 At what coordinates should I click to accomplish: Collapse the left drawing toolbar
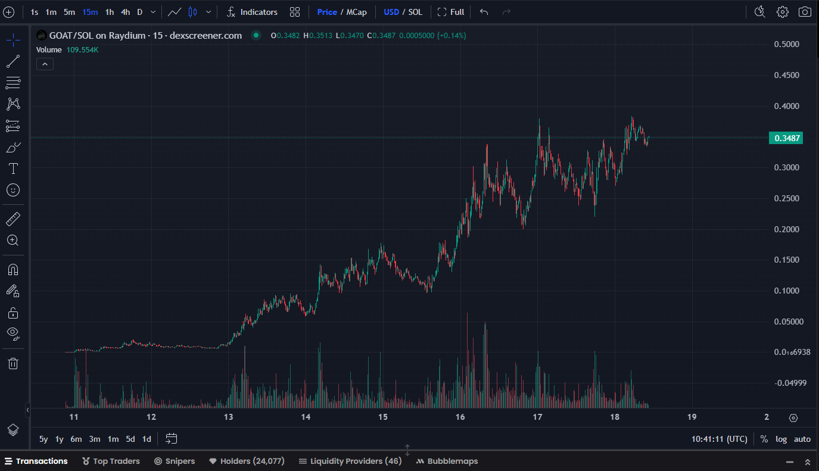[28, 410]
